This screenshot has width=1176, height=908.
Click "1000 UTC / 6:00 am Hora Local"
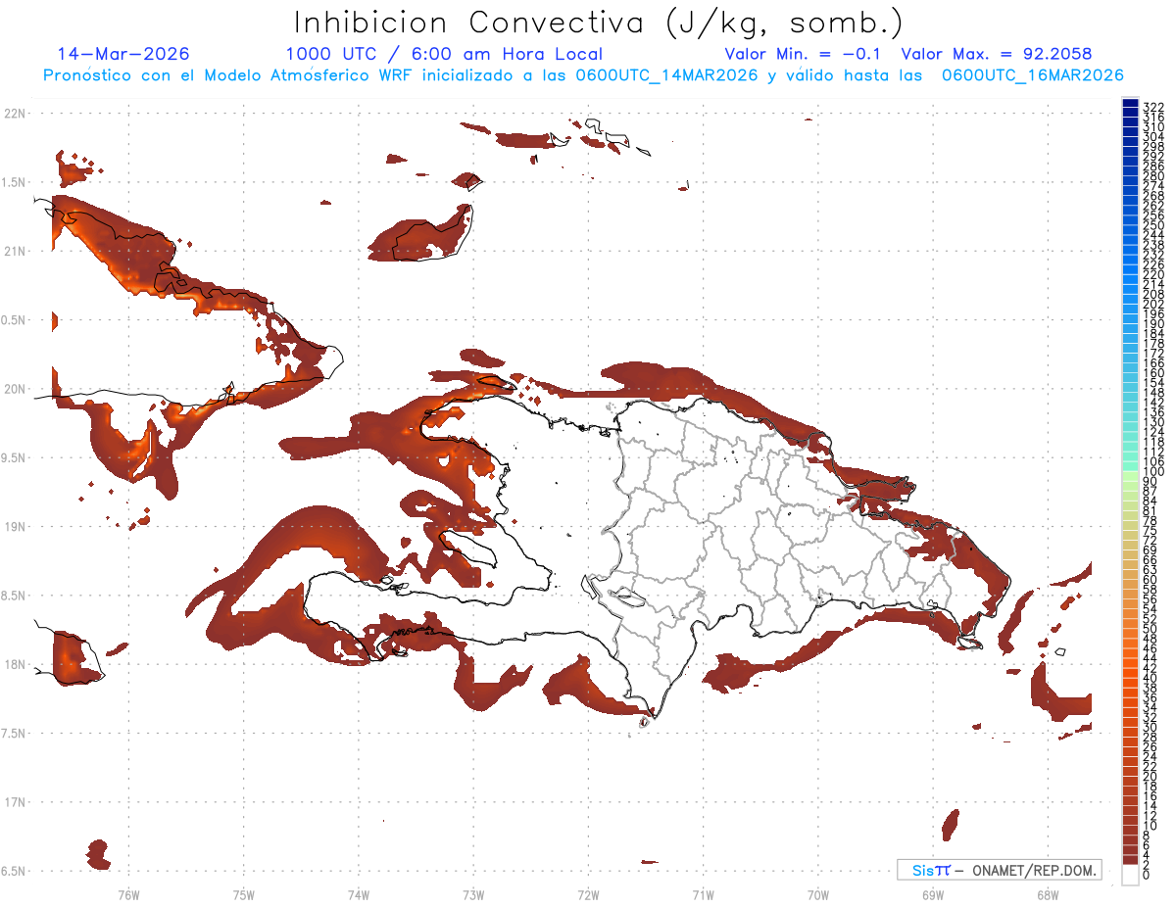[444, 54]
